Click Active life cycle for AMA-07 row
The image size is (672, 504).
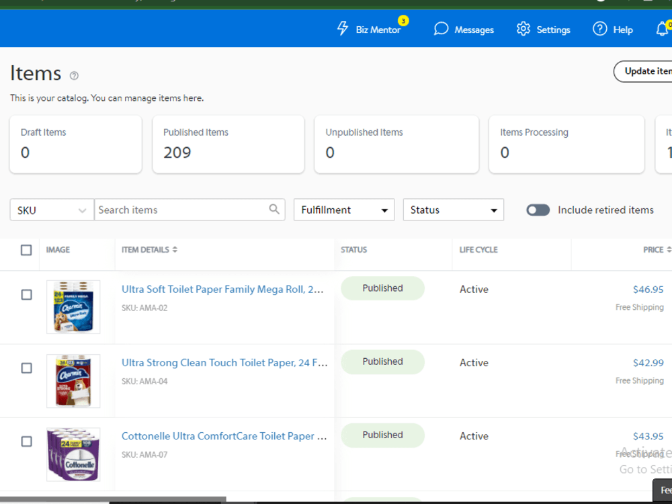click(474, 436)
